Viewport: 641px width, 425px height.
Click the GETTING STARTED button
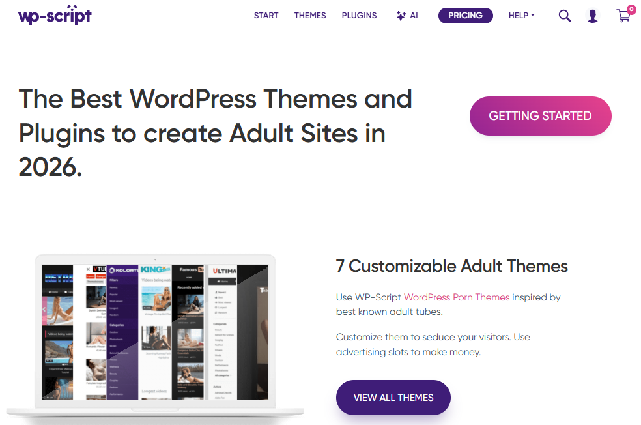(540, 116)
